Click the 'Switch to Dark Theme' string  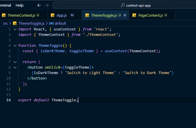click(x=147, y=73)
